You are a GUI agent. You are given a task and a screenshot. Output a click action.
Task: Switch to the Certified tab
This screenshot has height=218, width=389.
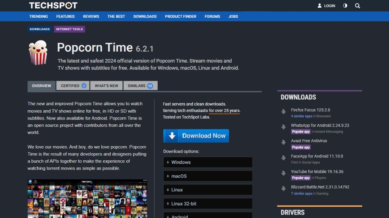point(73,86)
